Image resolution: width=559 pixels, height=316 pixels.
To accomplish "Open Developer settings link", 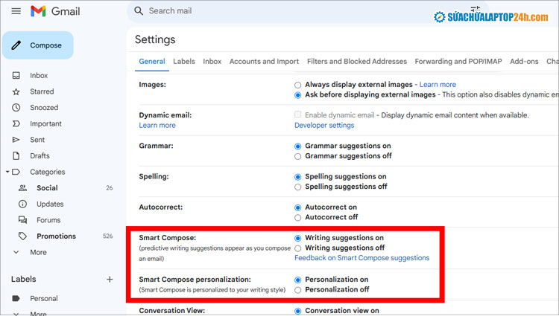I will click(x=324, y=125).
